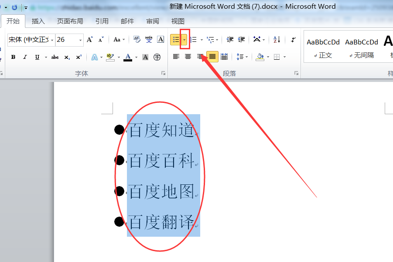Switch to the 插入 tab
The image size is (393, 262).
tap(38, 21)
